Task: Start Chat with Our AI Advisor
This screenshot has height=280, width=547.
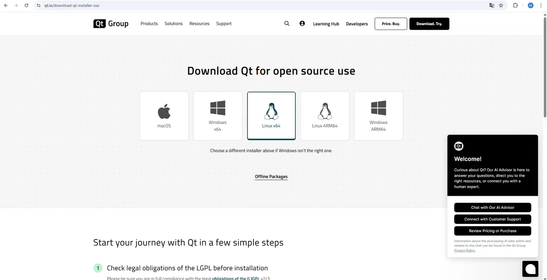Action: pyautogui.click(x=493, y=207)
